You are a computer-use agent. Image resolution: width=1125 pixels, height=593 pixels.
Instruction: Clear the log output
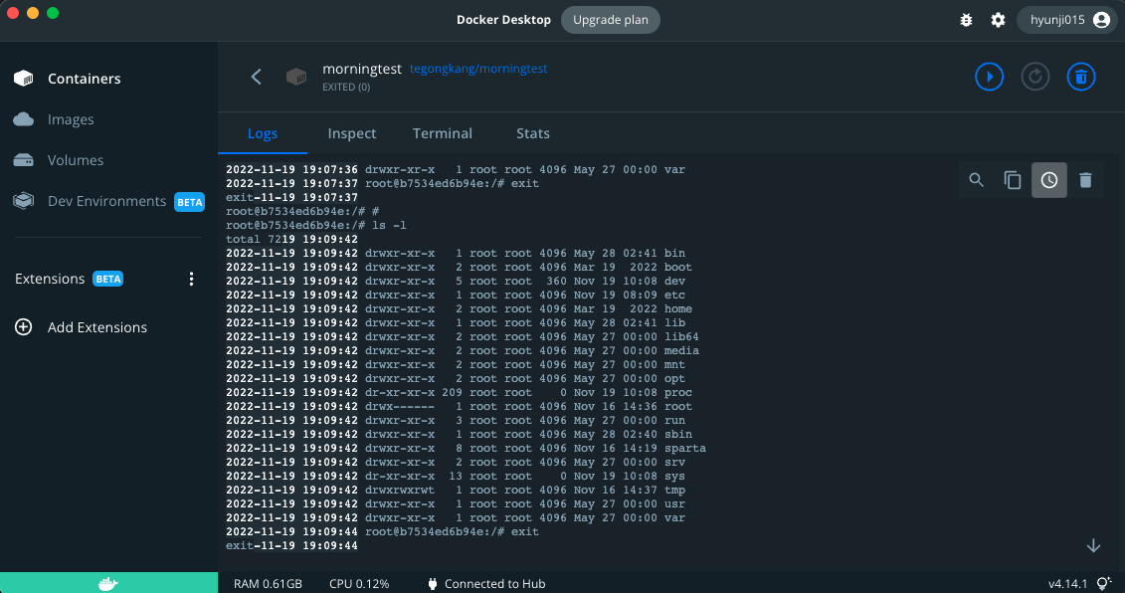1085,179
